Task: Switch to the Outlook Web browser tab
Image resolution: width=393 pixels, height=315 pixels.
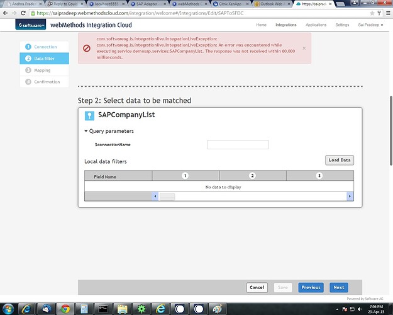Action: click(272, 4)
